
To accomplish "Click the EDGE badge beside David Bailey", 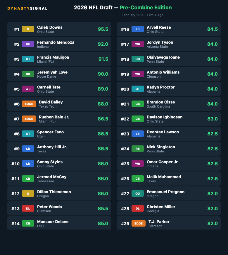I will (29, 104).
